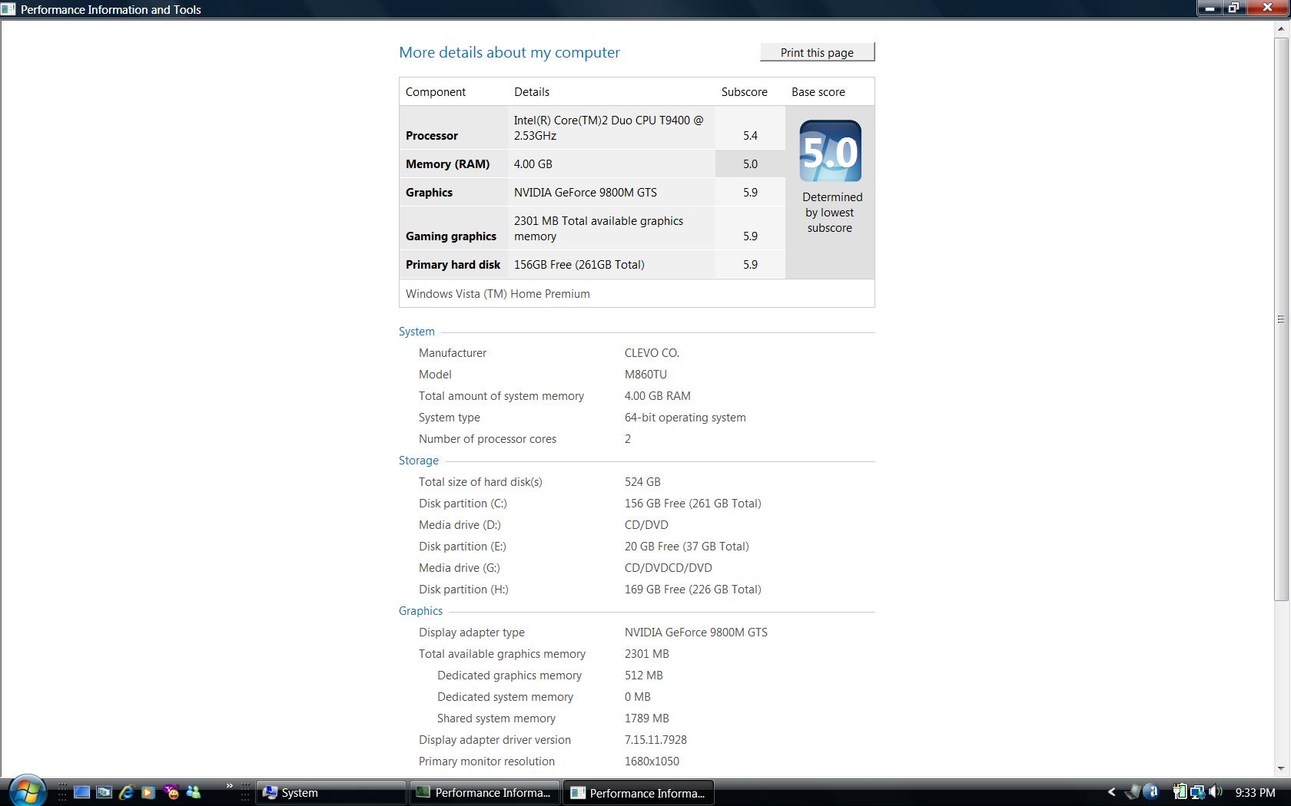Open the battery power tray icon
This screenshot has height=806, width=1291.
tap(1179, 792)
